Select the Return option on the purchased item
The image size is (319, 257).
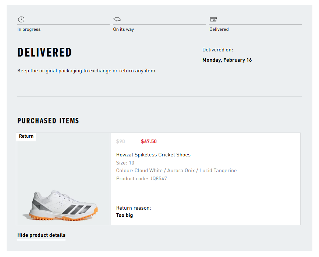pyautogui.click(x=26, y=136)
